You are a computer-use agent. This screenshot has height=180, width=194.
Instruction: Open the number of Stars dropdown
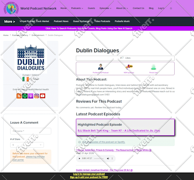pyautogui.click(x=27, y=145)
